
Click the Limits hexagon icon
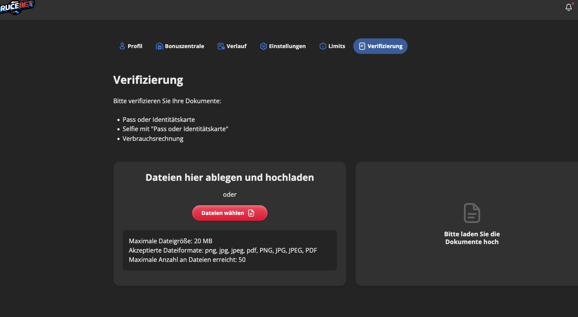(323, 46)
